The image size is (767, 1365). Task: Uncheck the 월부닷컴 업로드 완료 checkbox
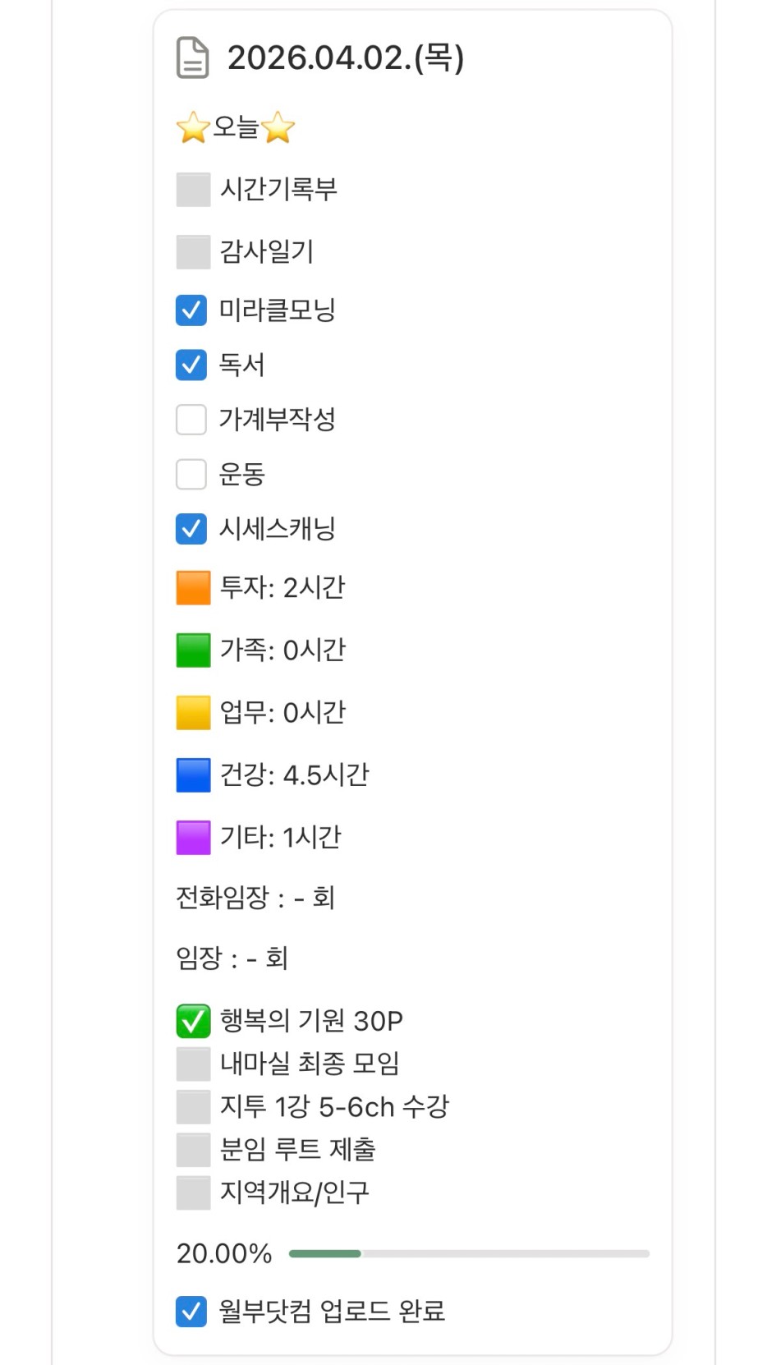click(x=191, y=1312)
